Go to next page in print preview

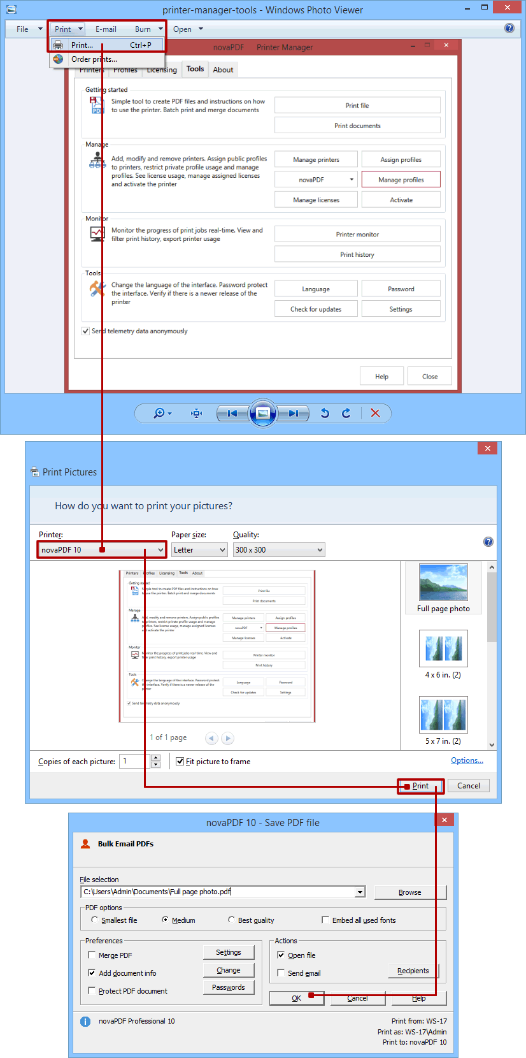(227, 738)
